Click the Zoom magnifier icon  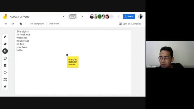point(21,24)
